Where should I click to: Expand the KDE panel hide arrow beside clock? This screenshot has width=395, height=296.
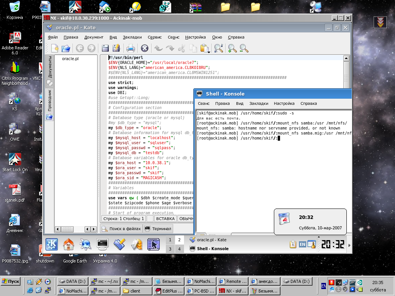click(349, 245)
